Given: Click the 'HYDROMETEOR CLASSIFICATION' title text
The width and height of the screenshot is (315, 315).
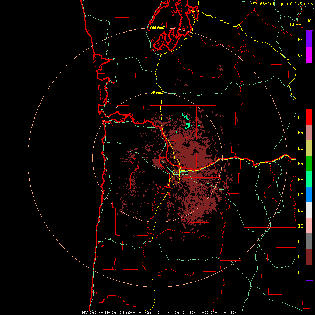Looking at the screenshot, I should (123, 313).
